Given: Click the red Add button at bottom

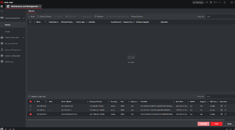Looking at the screenshot, I should pyautogui.click(x=216, y=124).
